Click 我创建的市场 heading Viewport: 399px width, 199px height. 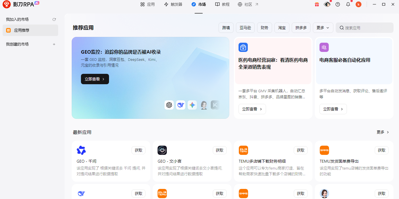(x=17, y=44)
